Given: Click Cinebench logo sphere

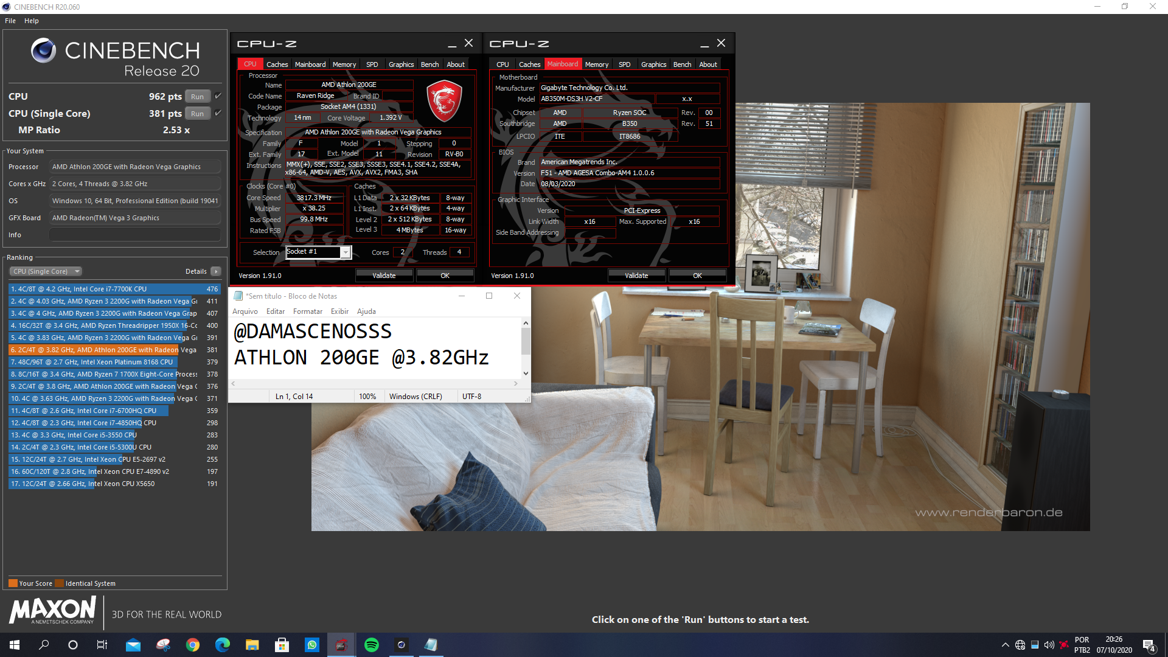Looking at the screenshot, I should click(x=44, y=50).
